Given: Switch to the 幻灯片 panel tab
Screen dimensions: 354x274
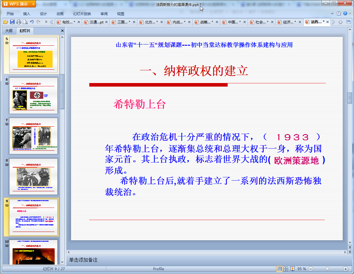Looking at the screenshot, I should tap(25, 31).
